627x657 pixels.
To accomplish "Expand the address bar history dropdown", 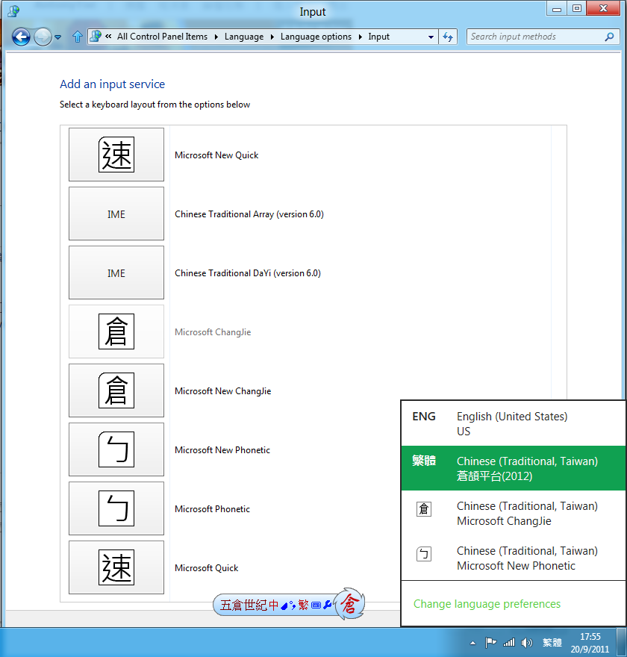I will tap(431, 37).
